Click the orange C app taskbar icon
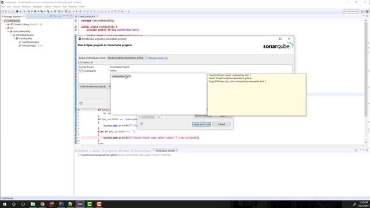Screen dimensions: 370x208 click(99, 204)
